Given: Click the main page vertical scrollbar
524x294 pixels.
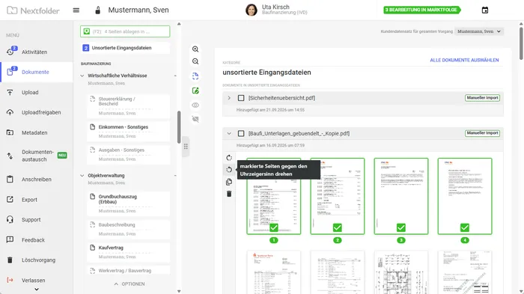Looking at the screenshot, I should (521, 43).
